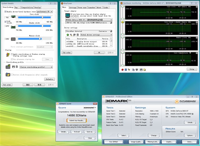Toggle Use alternate startup checkbox
Image resolution: width=200 pixels, height=146 pixels.
[x=12, y=59]
